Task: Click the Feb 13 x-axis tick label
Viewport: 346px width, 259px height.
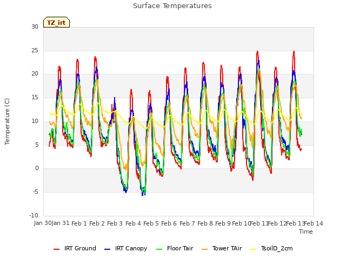Action: [295, 223]
